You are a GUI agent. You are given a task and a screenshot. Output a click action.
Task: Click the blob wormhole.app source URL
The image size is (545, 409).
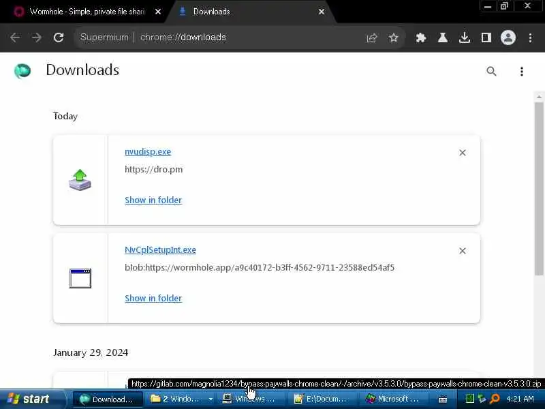tap(260, 267)
